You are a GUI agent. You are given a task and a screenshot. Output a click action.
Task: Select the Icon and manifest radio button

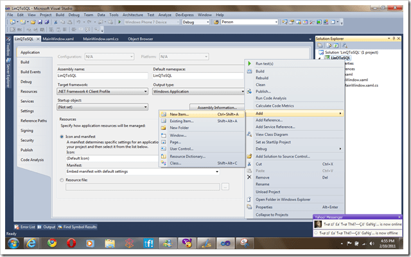pos(62,137)
